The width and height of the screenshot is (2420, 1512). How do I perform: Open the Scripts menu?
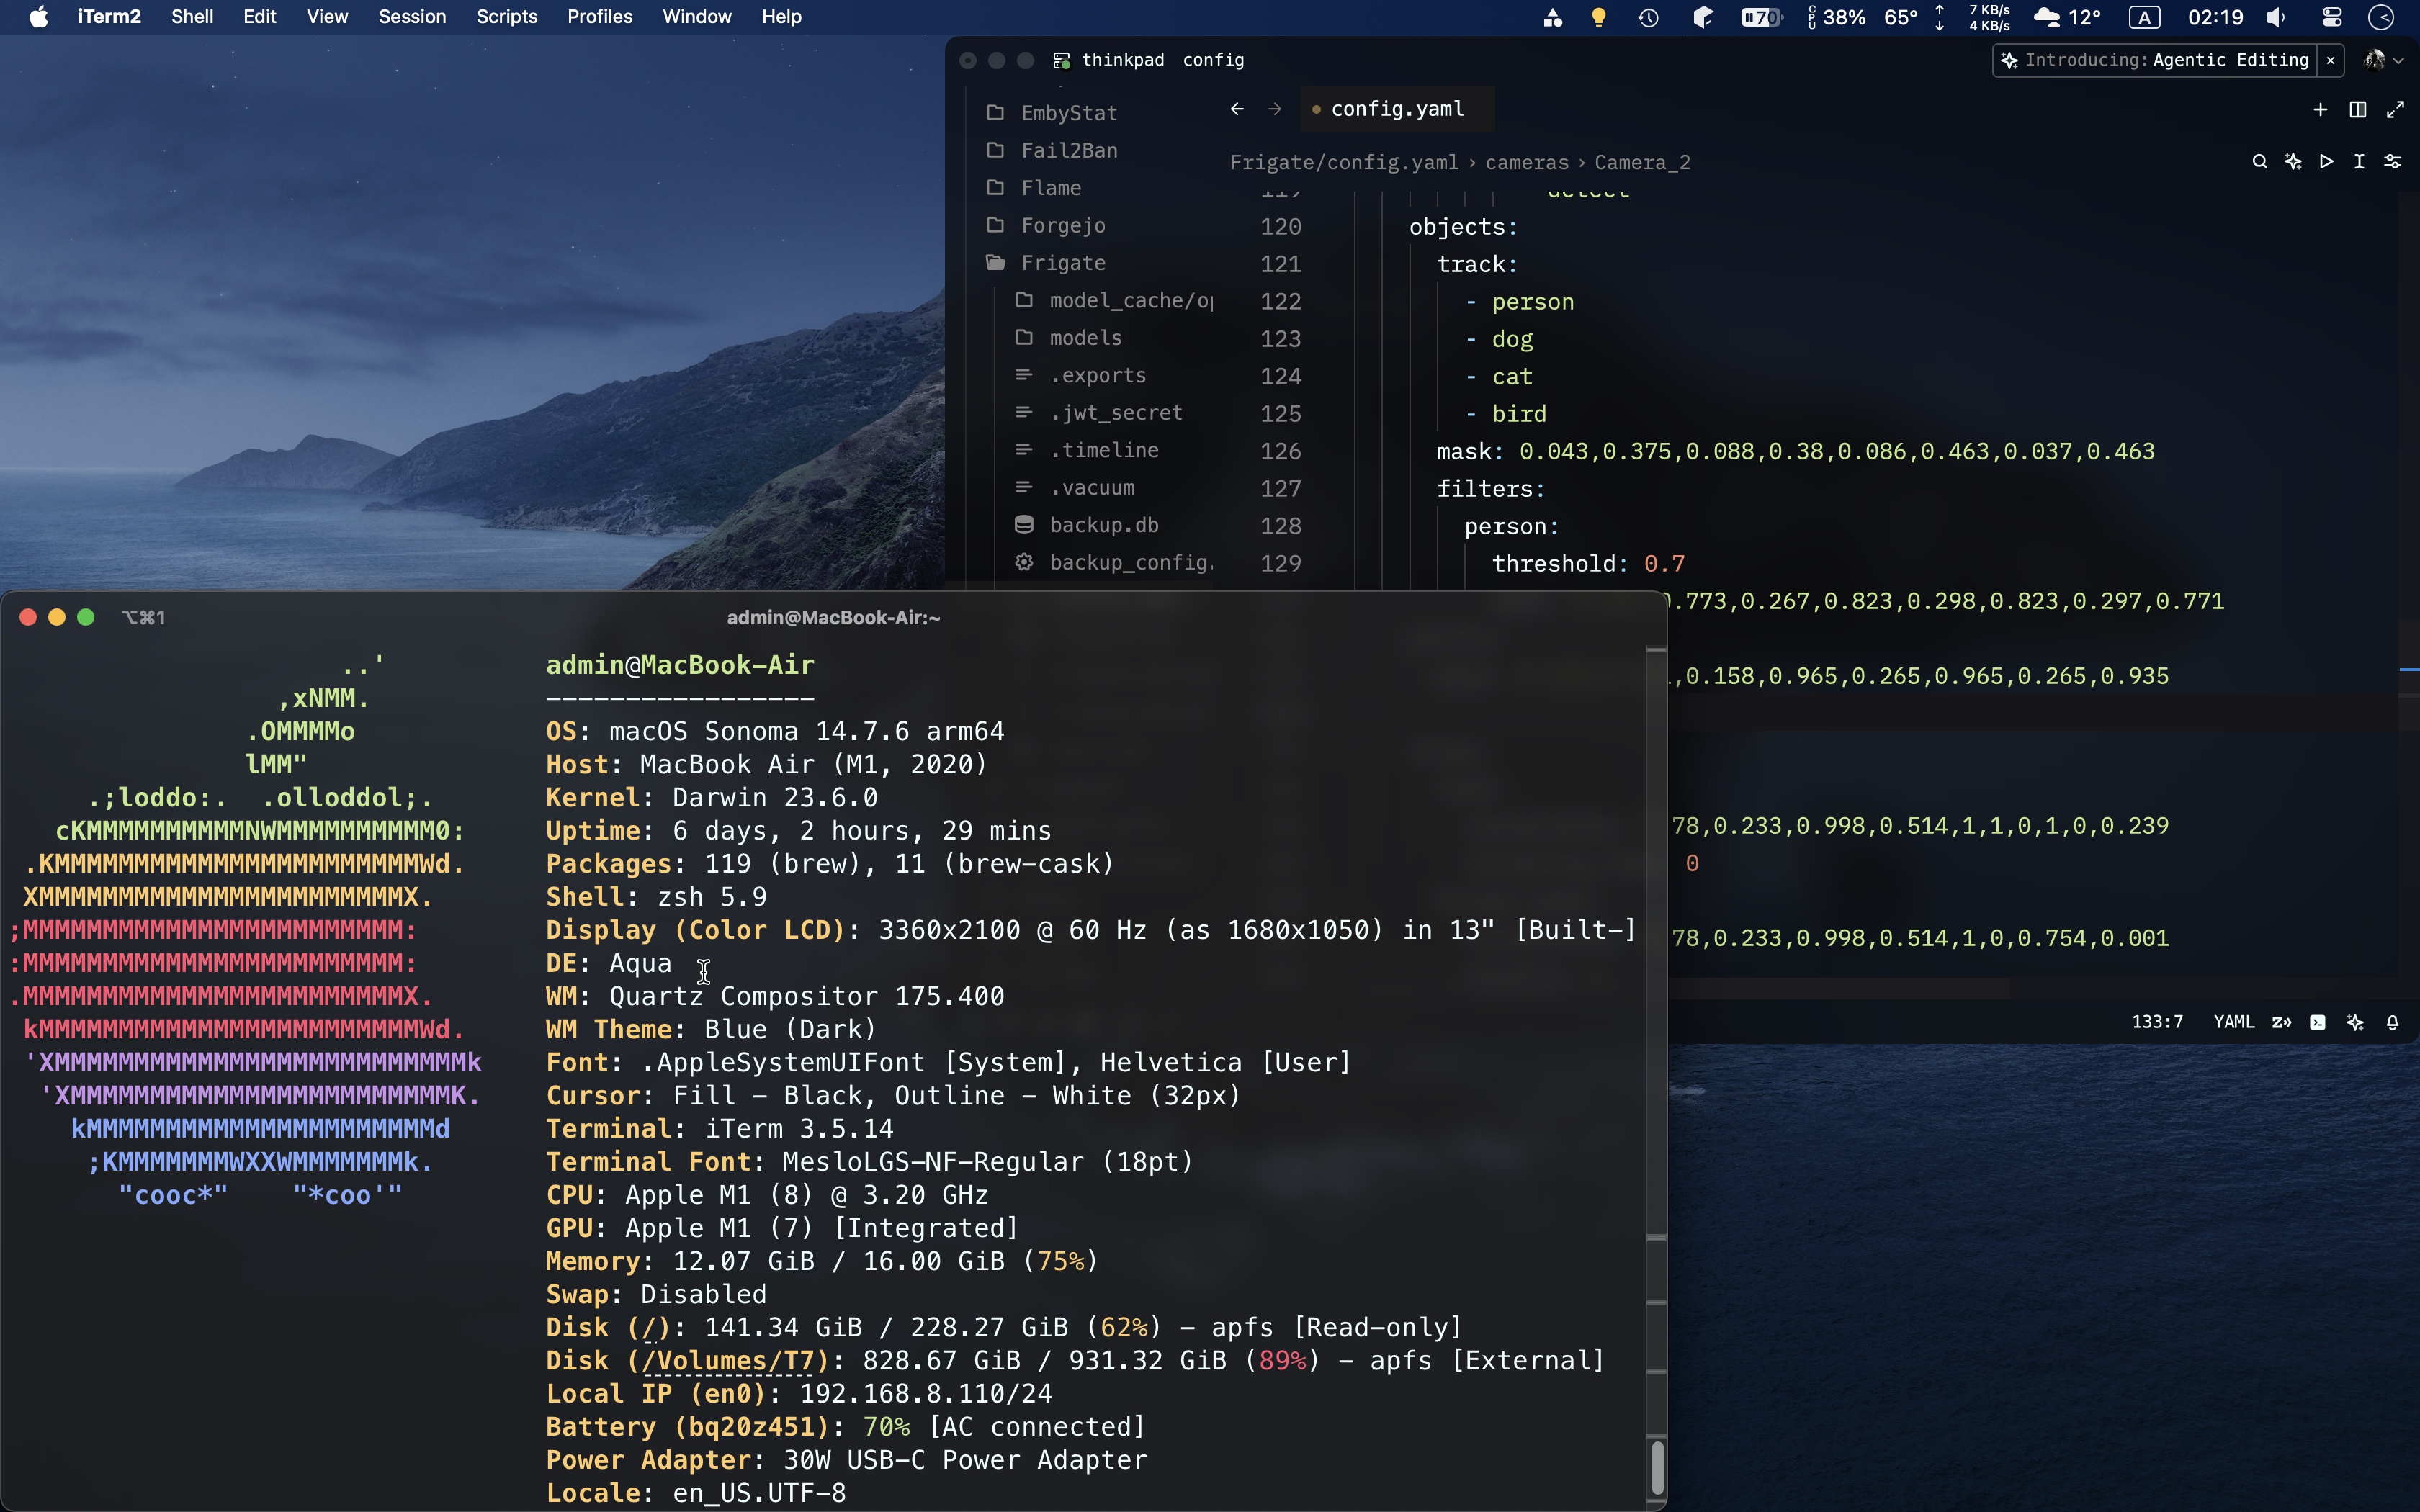coord(506,17)
